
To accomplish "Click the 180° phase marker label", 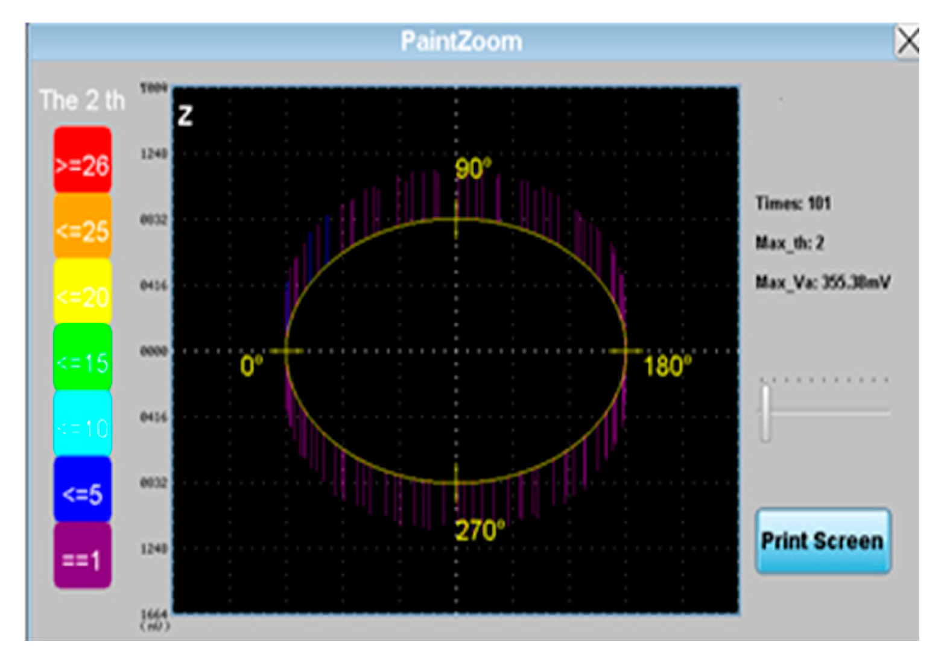I will 667,366.
